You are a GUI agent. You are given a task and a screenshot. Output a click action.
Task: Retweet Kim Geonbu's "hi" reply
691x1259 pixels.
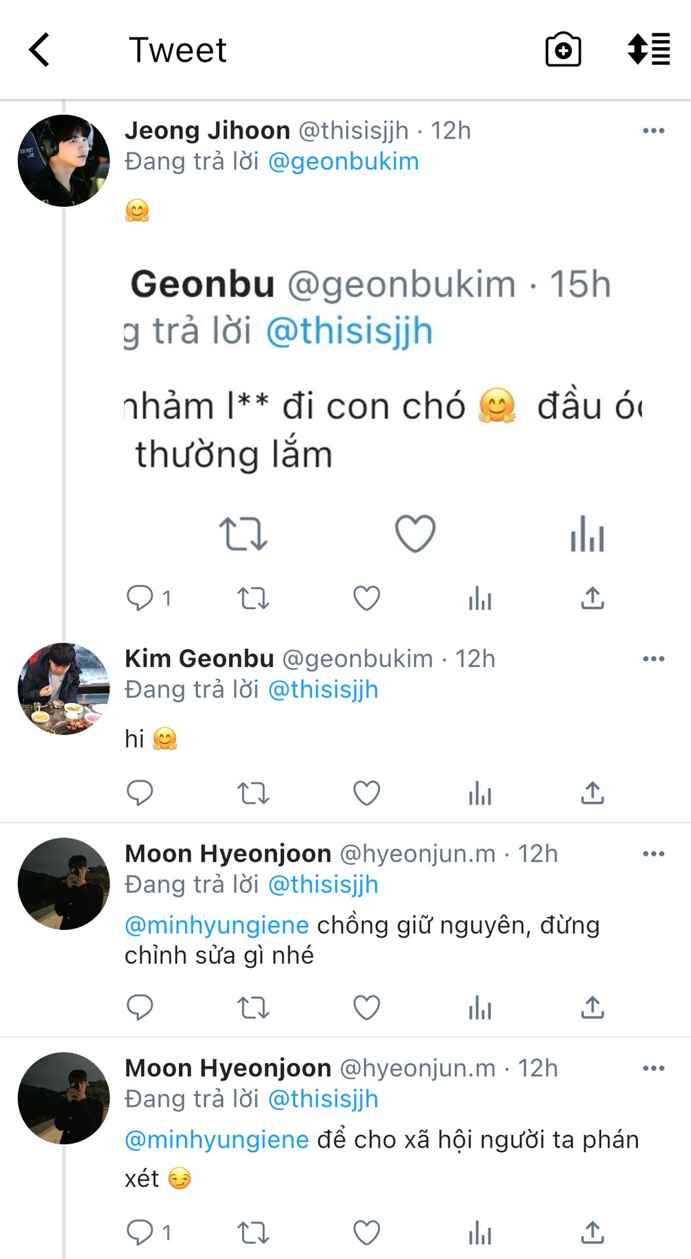tap(253, 793)
